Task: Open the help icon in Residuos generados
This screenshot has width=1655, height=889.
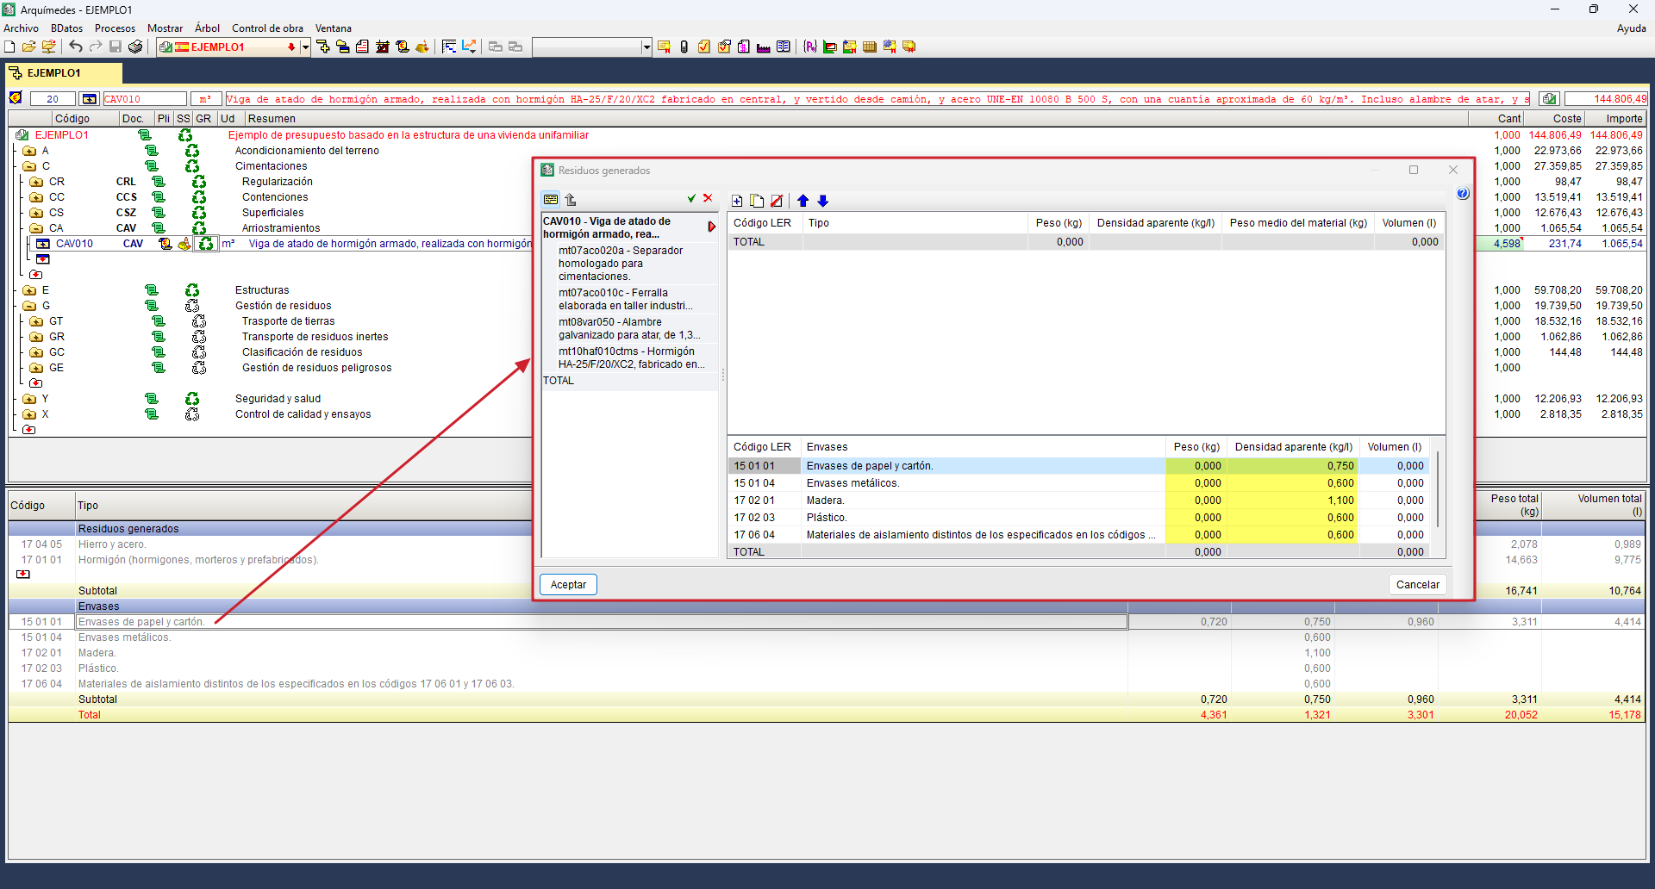Action: (x=1462, y=194)
